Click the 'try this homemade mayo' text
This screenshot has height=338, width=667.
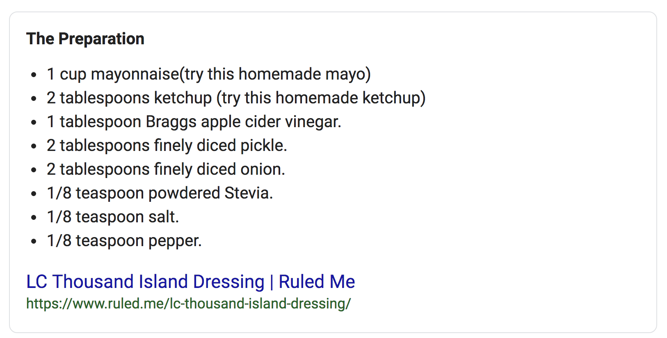(275, 74)
